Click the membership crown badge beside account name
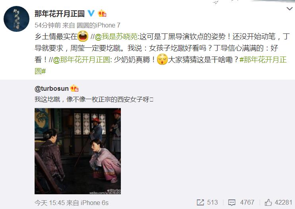Image resolution: width=295 pixels, height=209 pixels. (102, 13)
